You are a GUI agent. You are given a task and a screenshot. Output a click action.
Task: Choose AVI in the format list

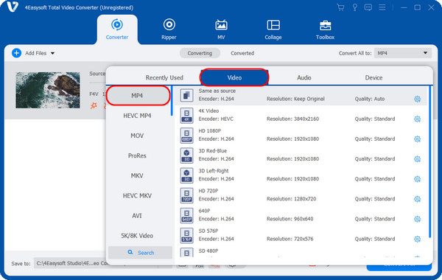[137, 216]
